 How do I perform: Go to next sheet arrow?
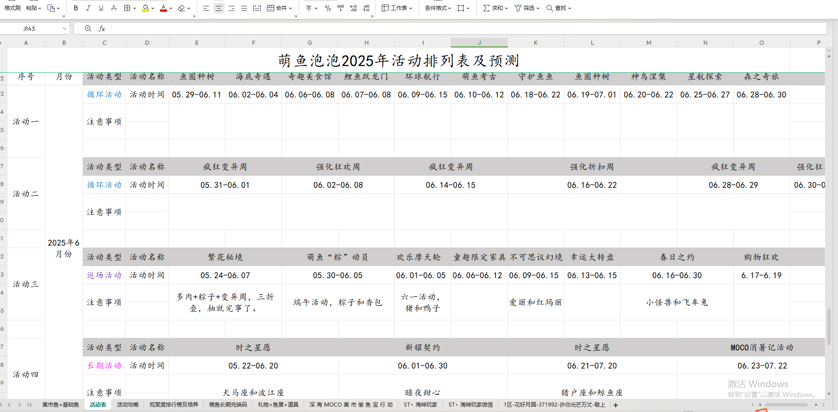19,405
